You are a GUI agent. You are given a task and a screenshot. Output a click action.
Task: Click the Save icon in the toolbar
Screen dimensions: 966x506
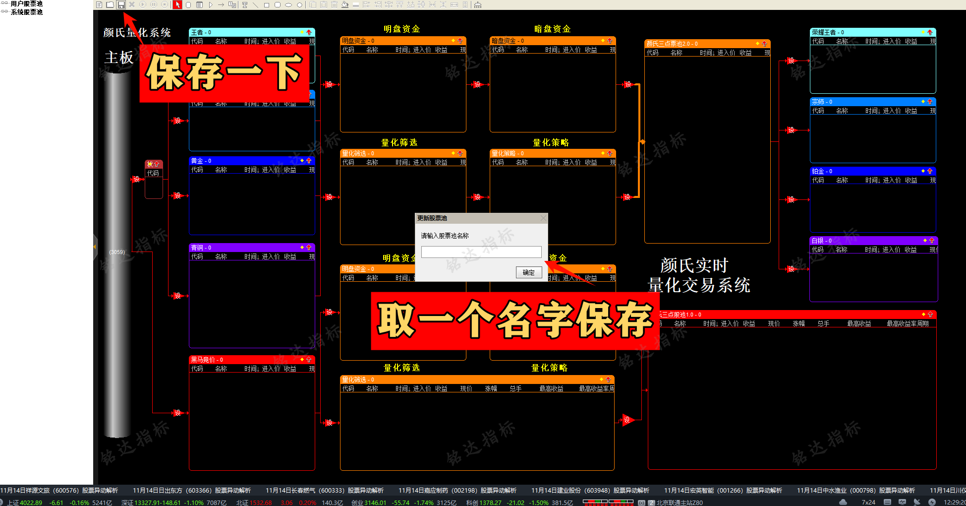[121, 4]
